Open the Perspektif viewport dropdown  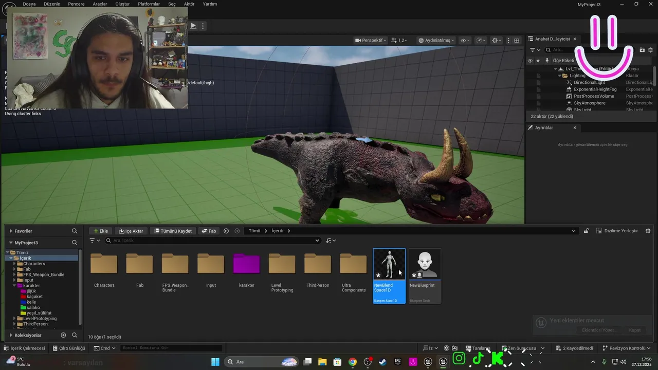[x=370, y=40]
